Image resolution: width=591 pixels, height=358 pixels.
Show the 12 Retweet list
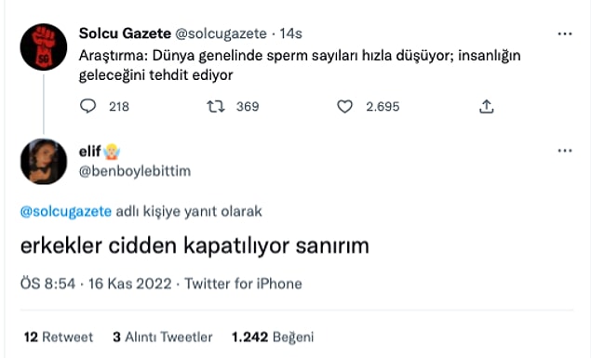[x=59, y=337]
